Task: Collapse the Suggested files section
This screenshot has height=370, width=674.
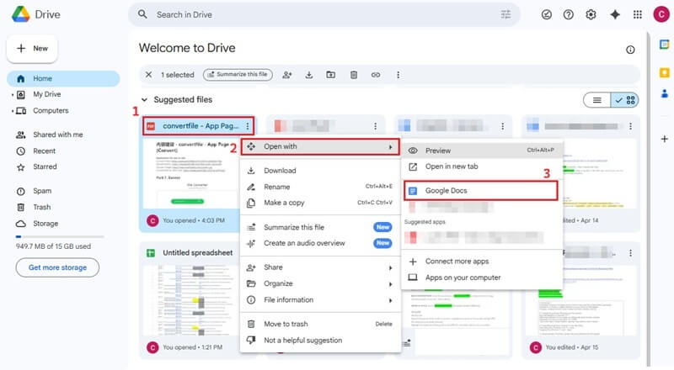Action: (144, 99)
